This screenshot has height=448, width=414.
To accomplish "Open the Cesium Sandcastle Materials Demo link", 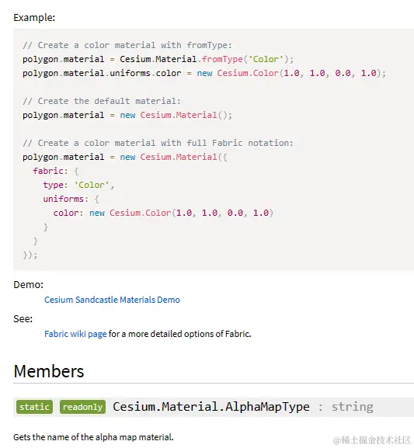I will point(112,300).
